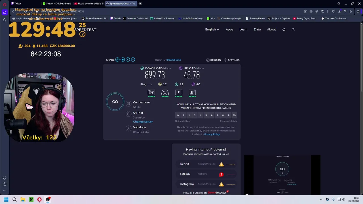Click the Vodafone provider user icon
The height and width of the screenshot is (204, 363).
pyautogui.click(x=128, y=128)
